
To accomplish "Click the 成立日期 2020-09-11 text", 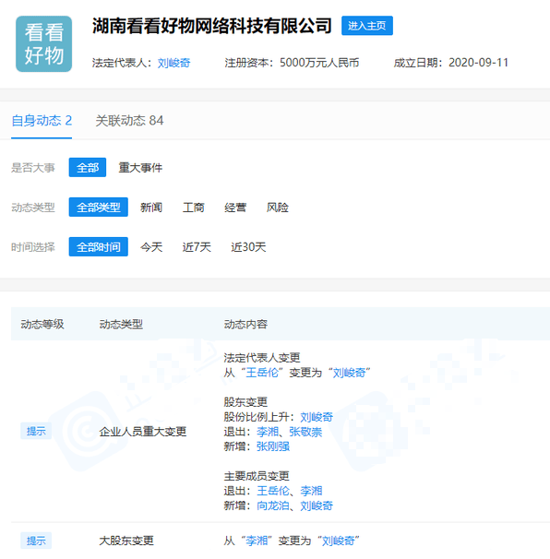I will pos(451,63).
